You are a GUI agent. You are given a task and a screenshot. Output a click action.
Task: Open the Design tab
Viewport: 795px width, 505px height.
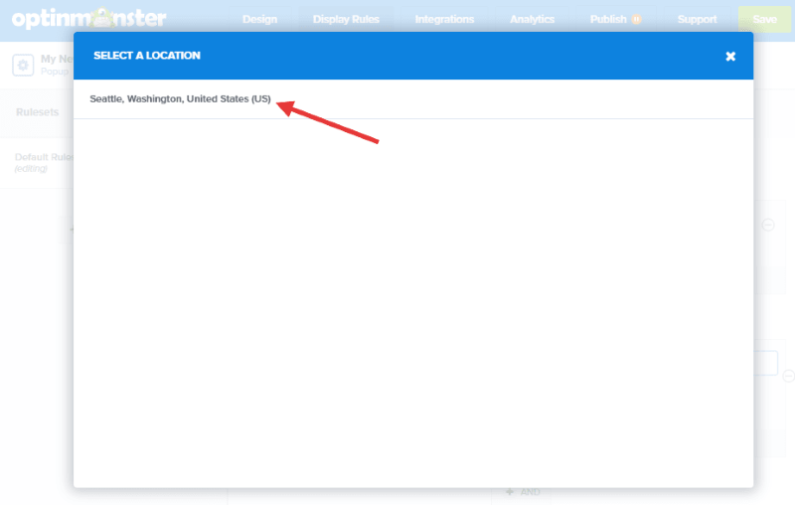259,19
